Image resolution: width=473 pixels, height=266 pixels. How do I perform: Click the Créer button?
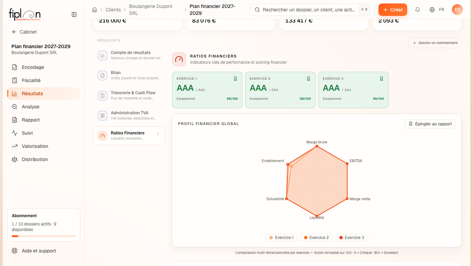[393, 10]
